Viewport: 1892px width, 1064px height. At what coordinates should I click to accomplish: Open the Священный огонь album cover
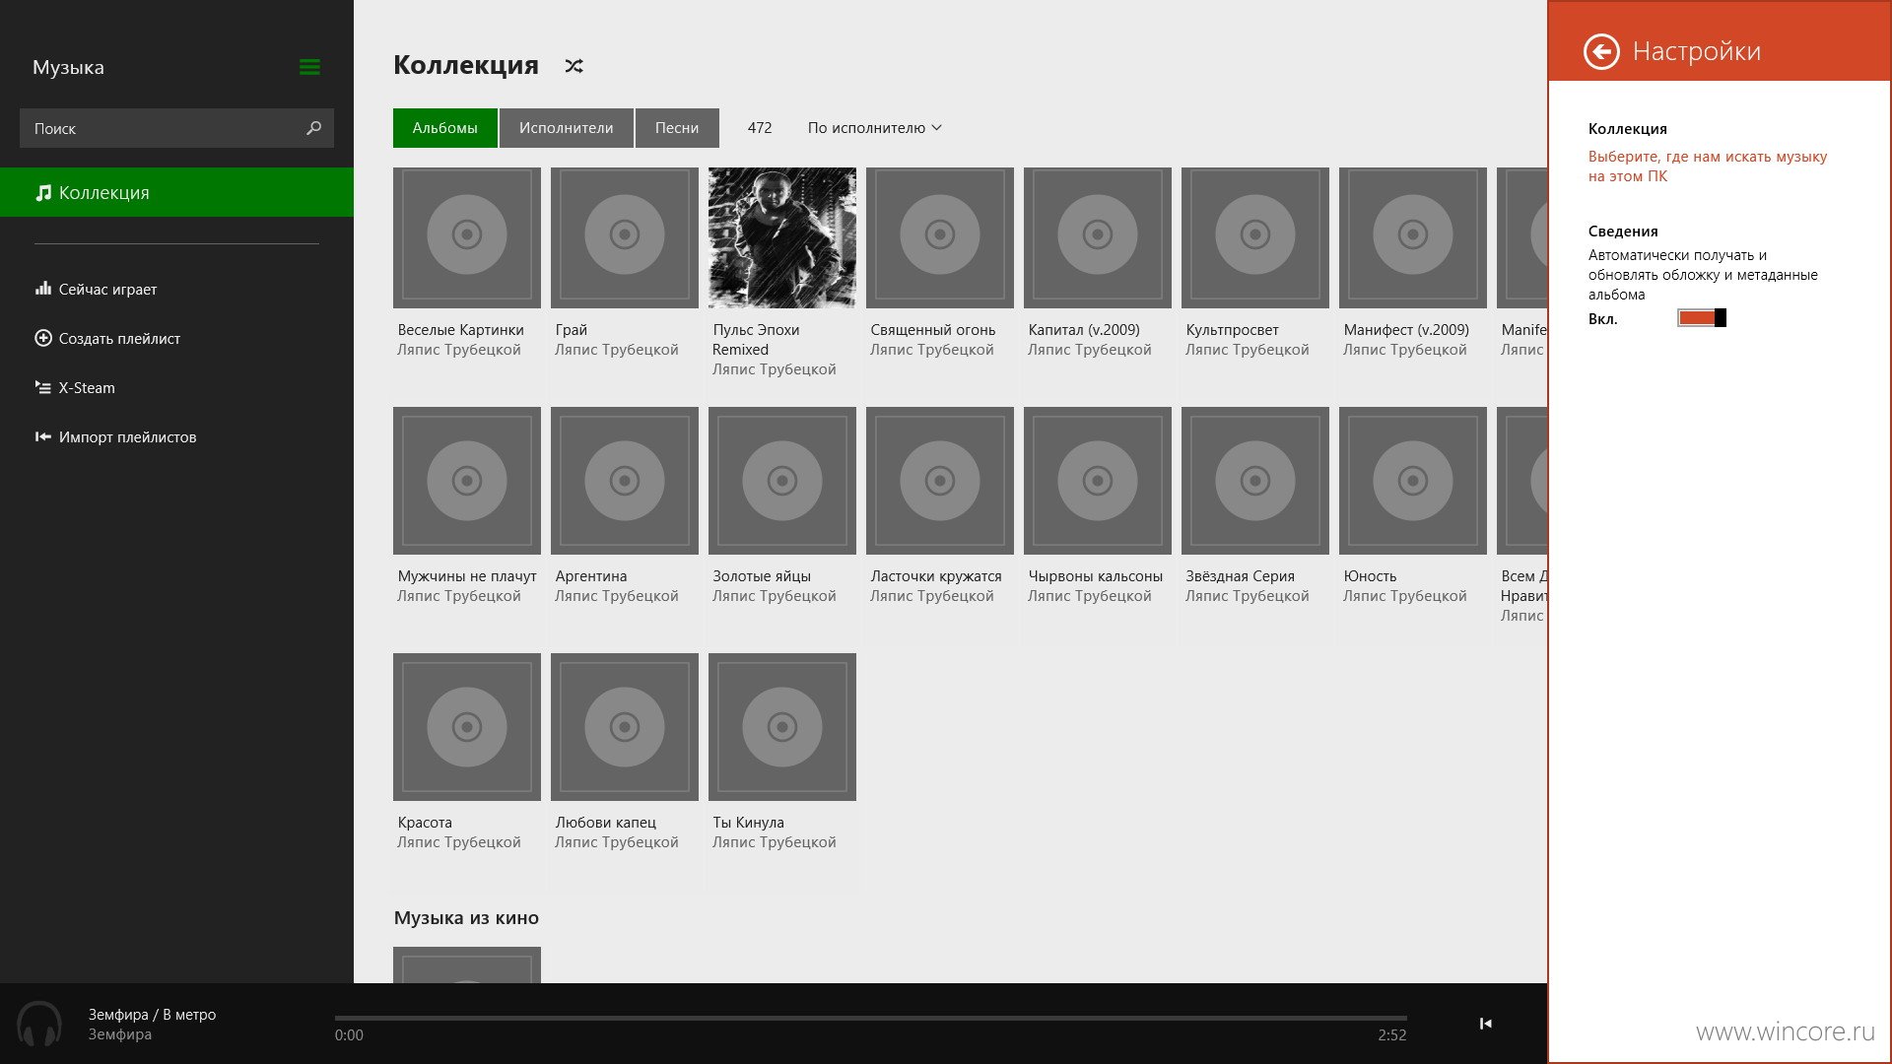940,237
